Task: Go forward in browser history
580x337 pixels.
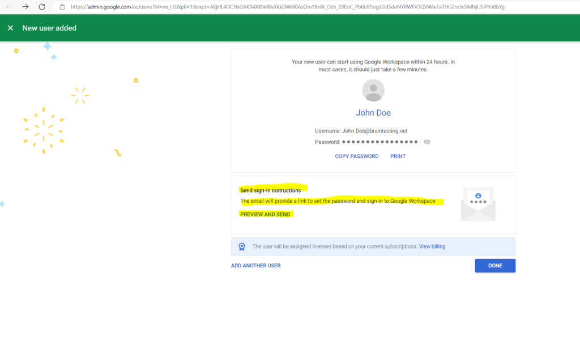Action: click(x=25, y=7)
